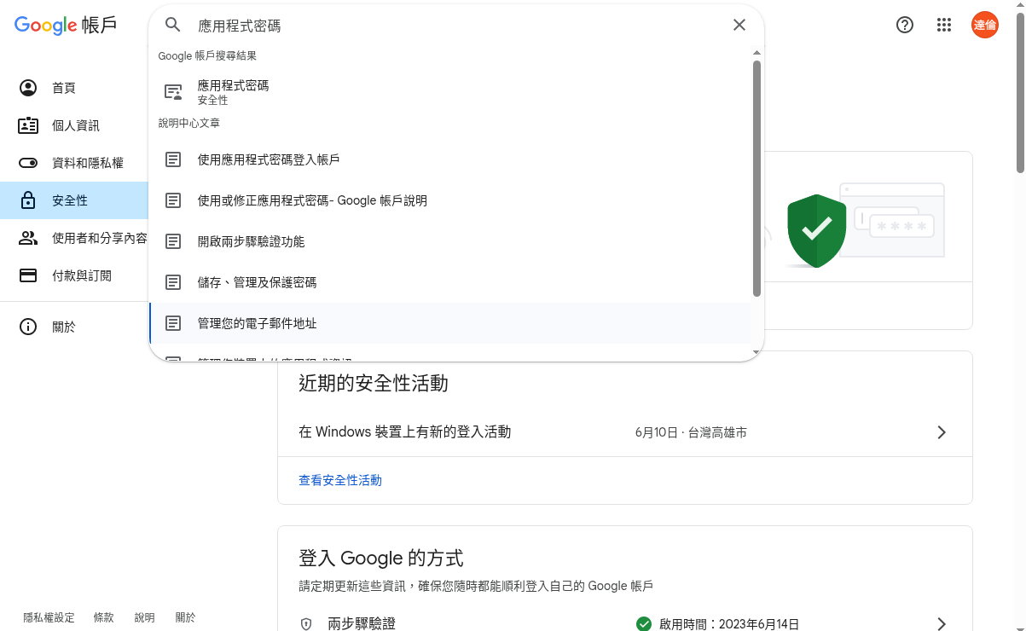
Task: Open the help question mark icon
Action: point(905,25)
